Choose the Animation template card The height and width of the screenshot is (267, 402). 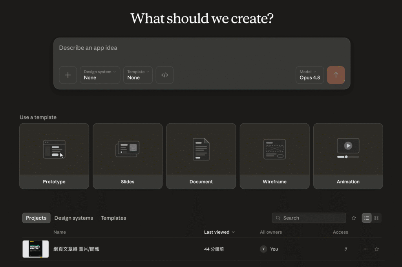(348, 156)
